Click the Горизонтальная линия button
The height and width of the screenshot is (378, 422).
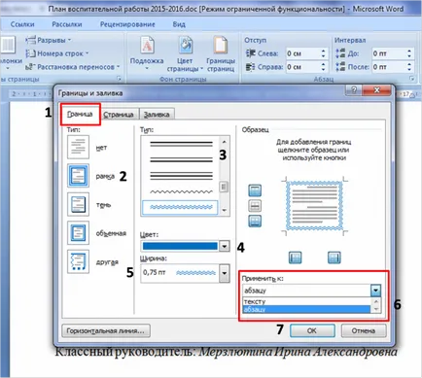106,330
